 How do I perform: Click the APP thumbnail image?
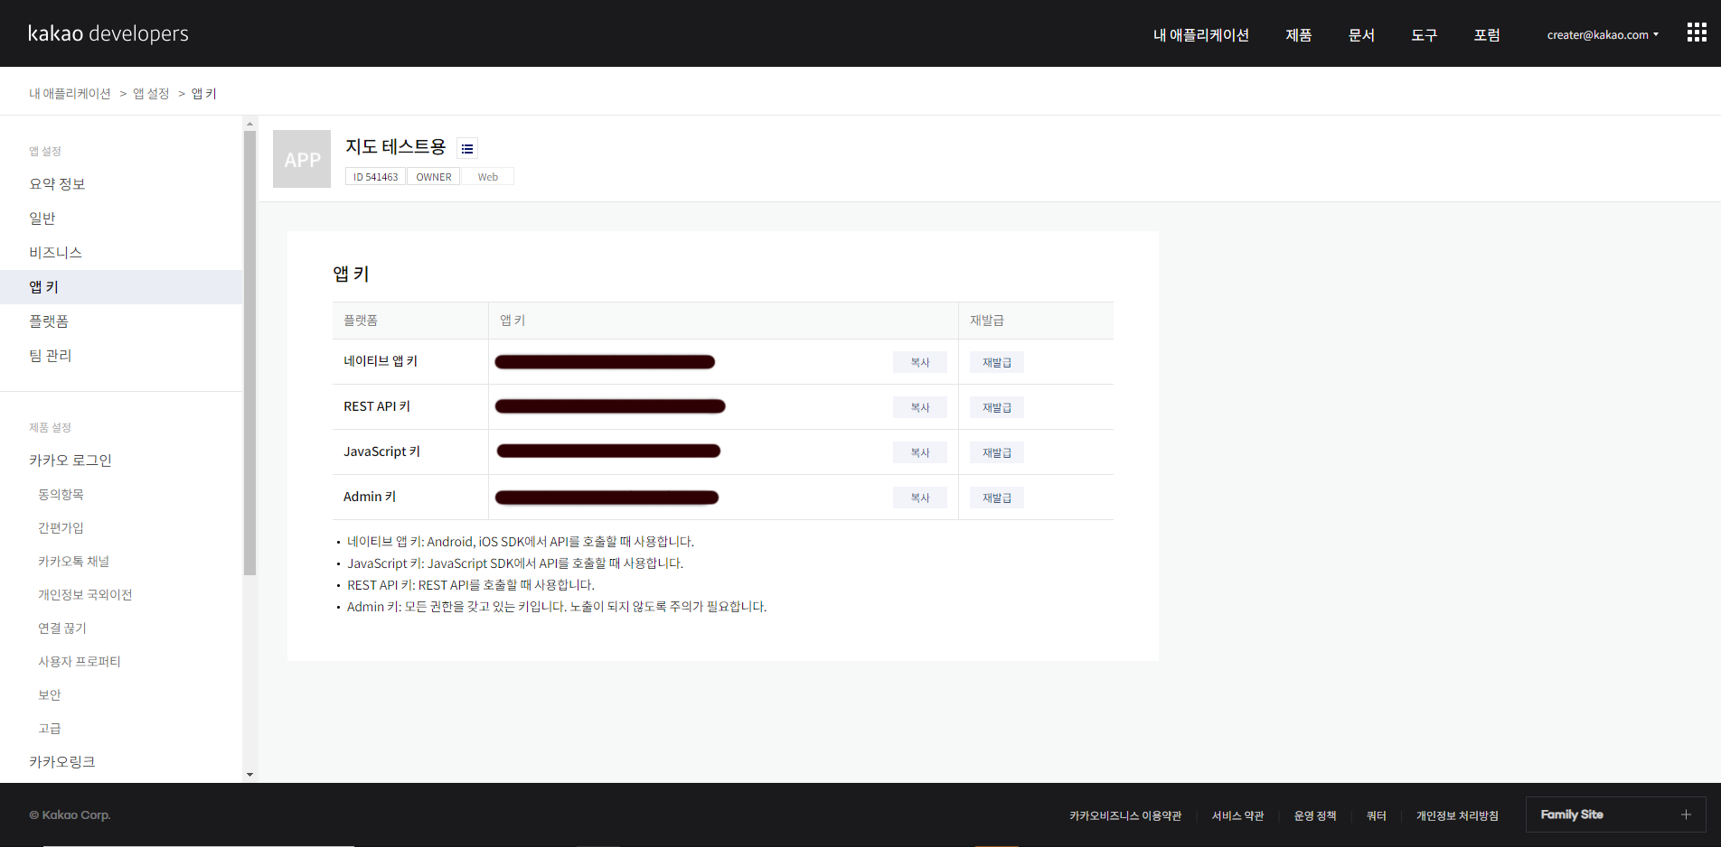point(302,159)
